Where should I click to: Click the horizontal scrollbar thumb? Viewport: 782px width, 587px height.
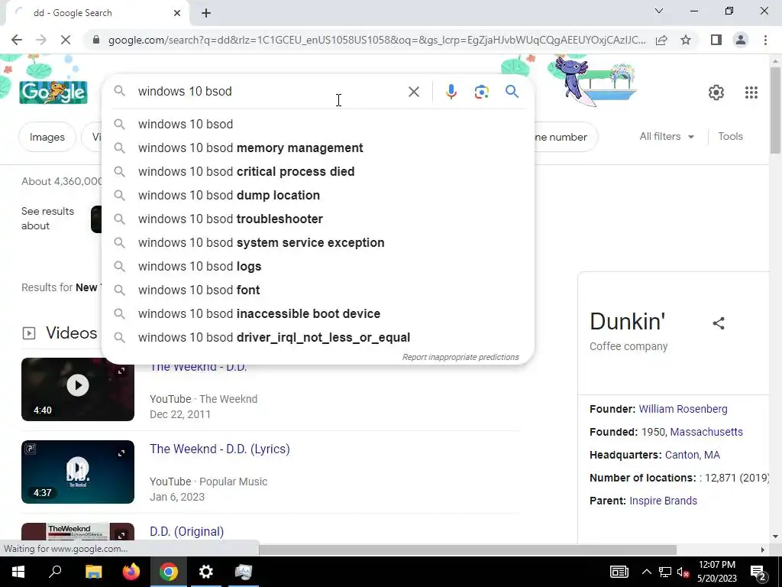467,550
